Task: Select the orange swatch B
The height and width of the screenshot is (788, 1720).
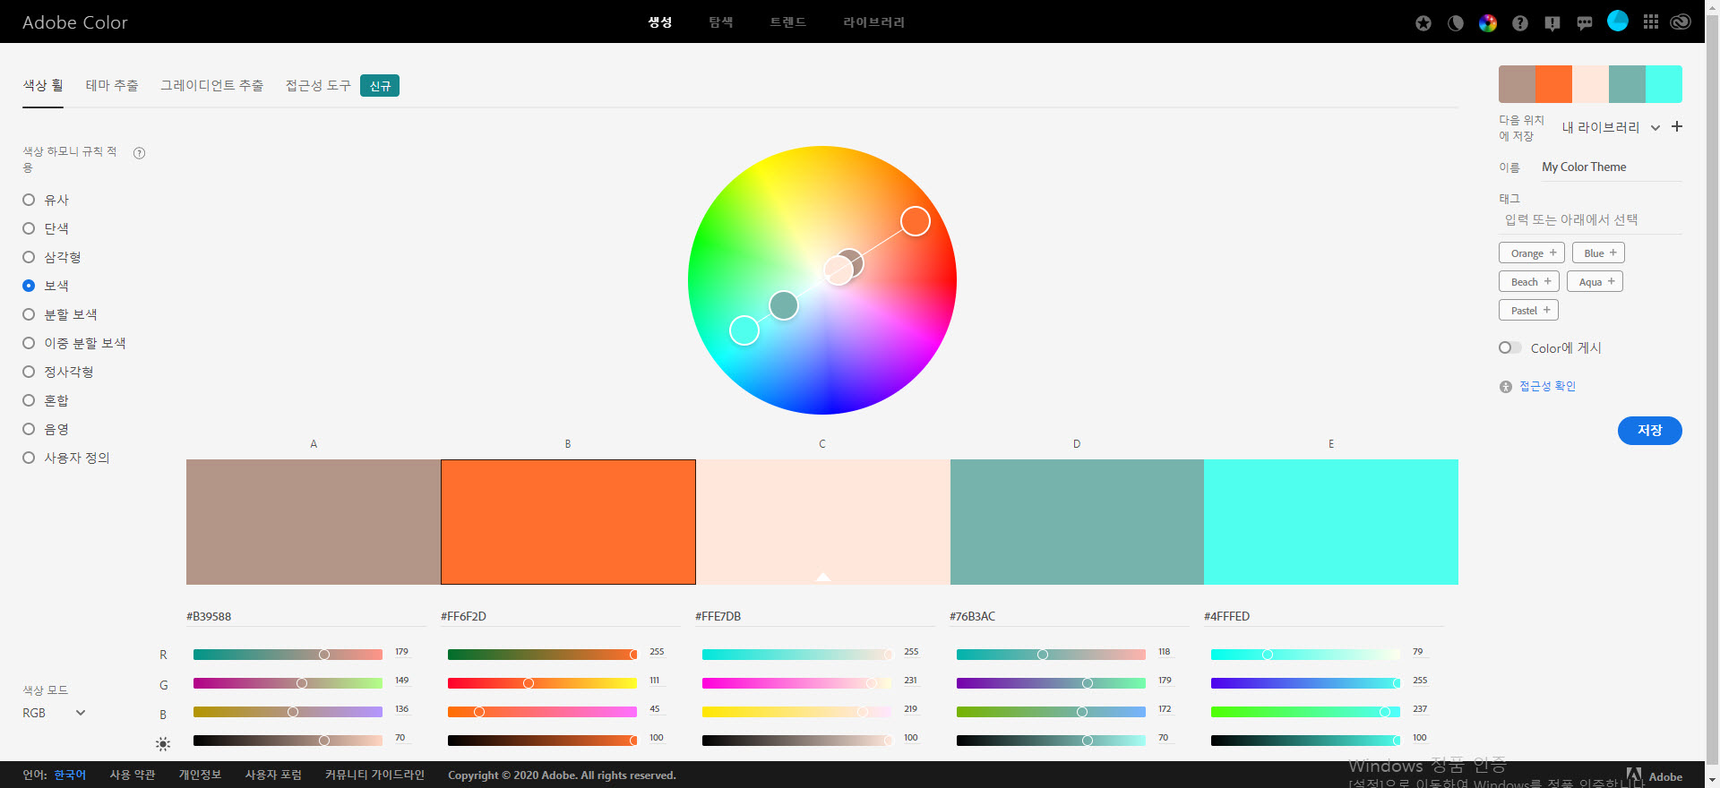Action: pyautogui.click(x=568, y=522)
